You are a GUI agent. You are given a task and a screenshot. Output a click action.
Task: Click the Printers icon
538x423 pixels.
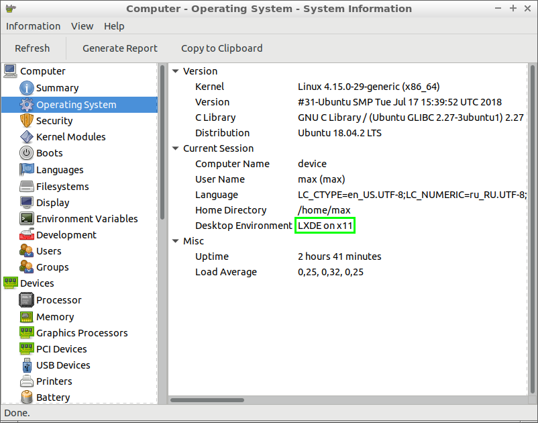point(26,381)
